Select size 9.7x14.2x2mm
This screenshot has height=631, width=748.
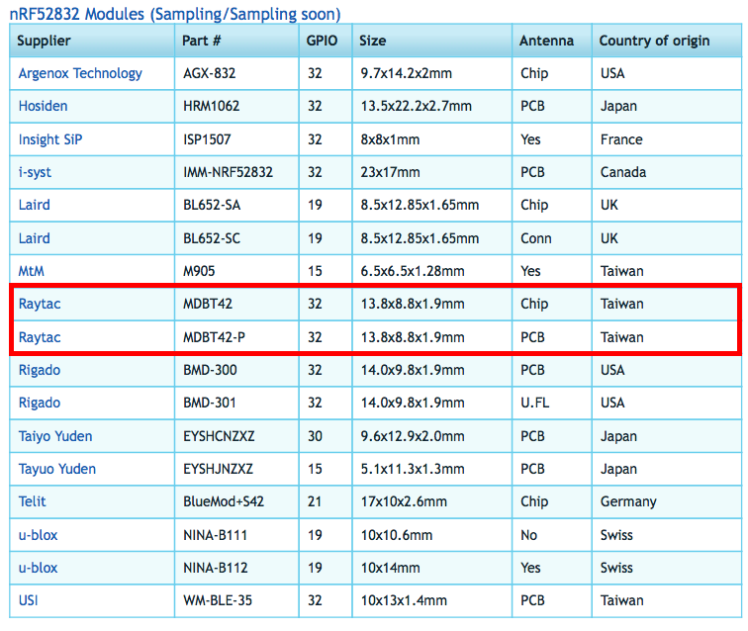coord(406,73)
